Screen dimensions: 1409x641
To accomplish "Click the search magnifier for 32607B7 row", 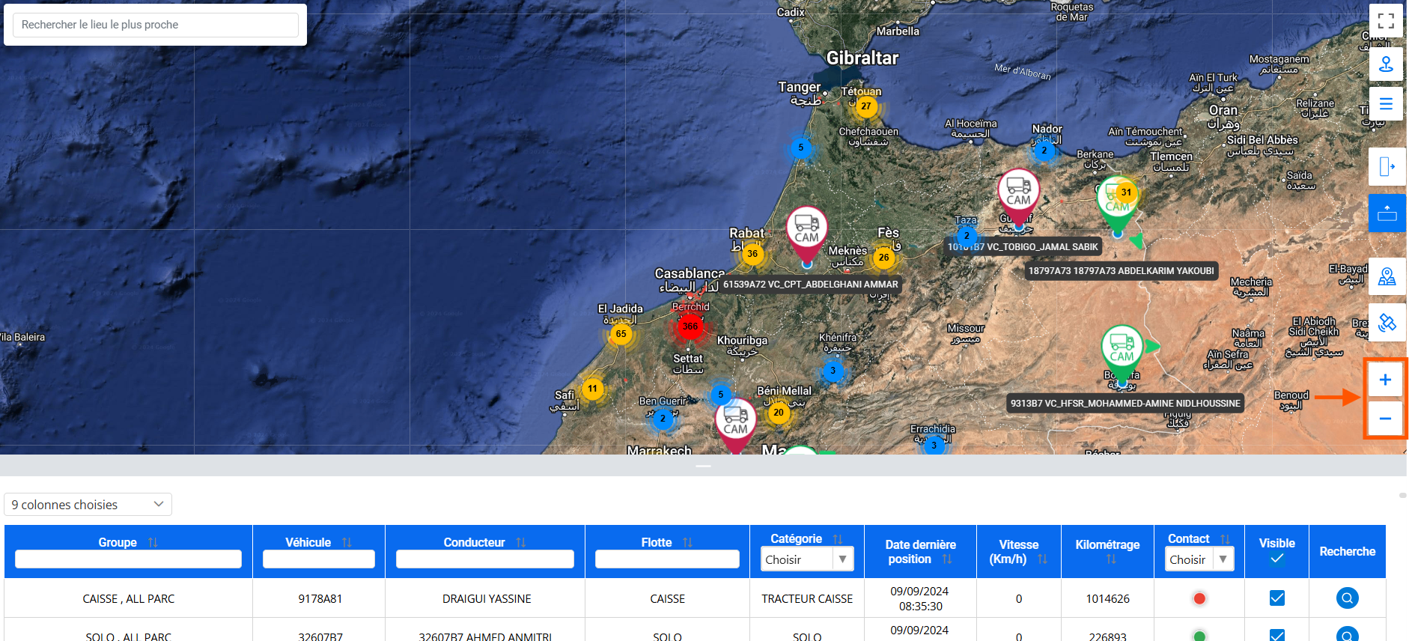I will (1347, 634).
